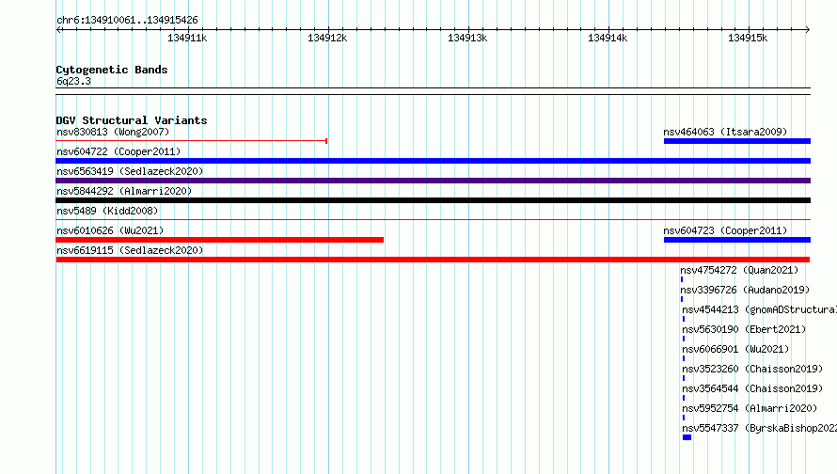Click the nsv830813 (Wong2007) variant label
The image size is (837, 474).
(x=113, y=132)
